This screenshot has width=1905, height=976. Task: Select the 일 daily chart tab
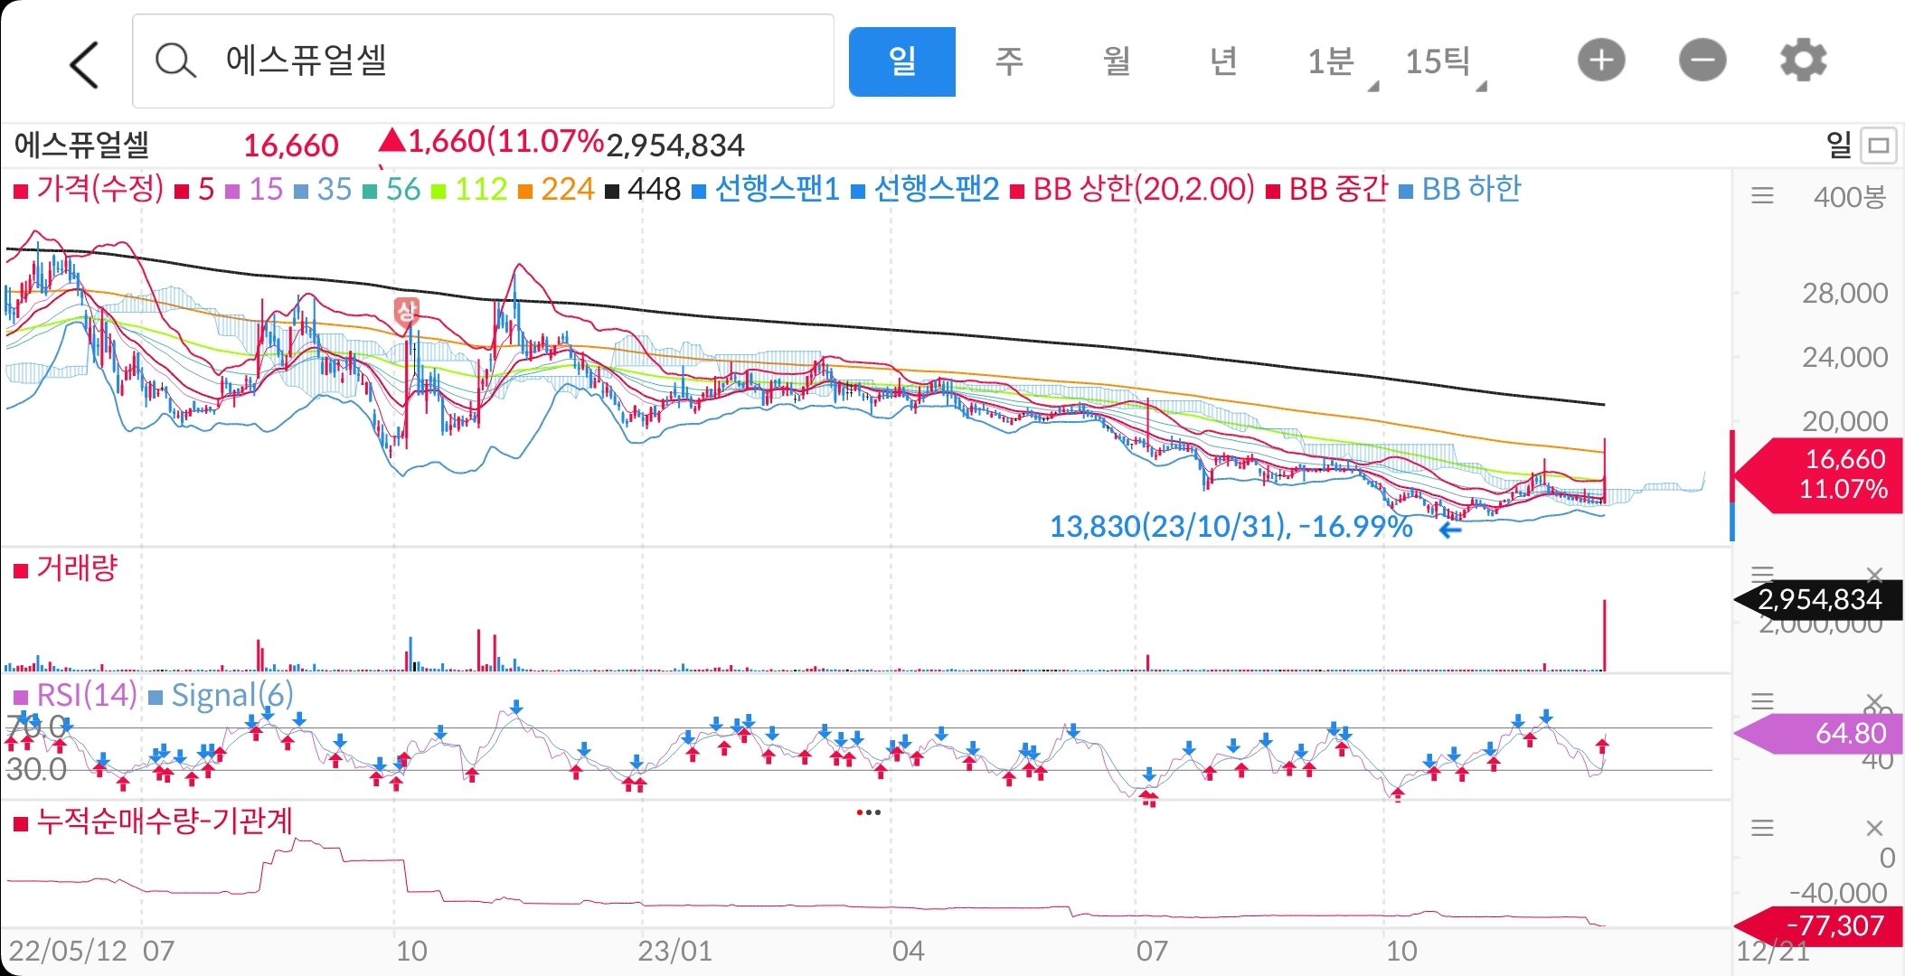pyautogui.click(x=901, y=61)
